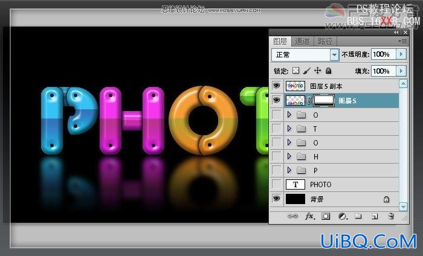Hide the 图层 5 副本 layer

[x=277, y=86]
